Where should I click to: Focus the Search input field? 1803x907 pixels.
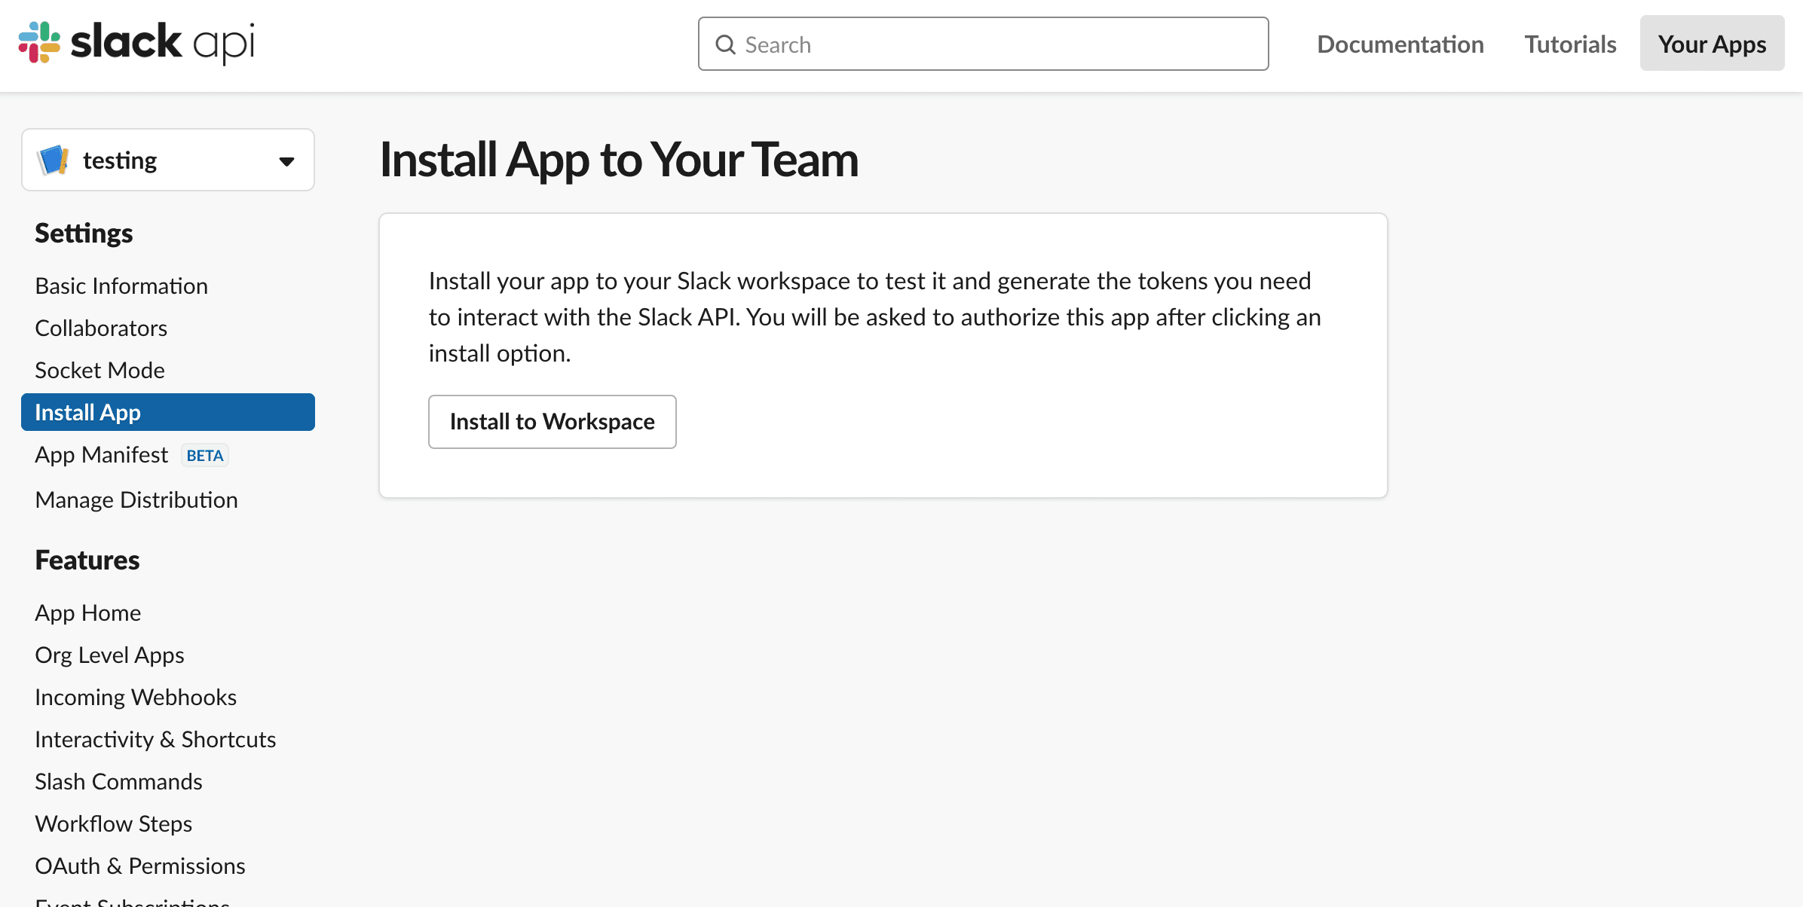click(x=995, y=44)
